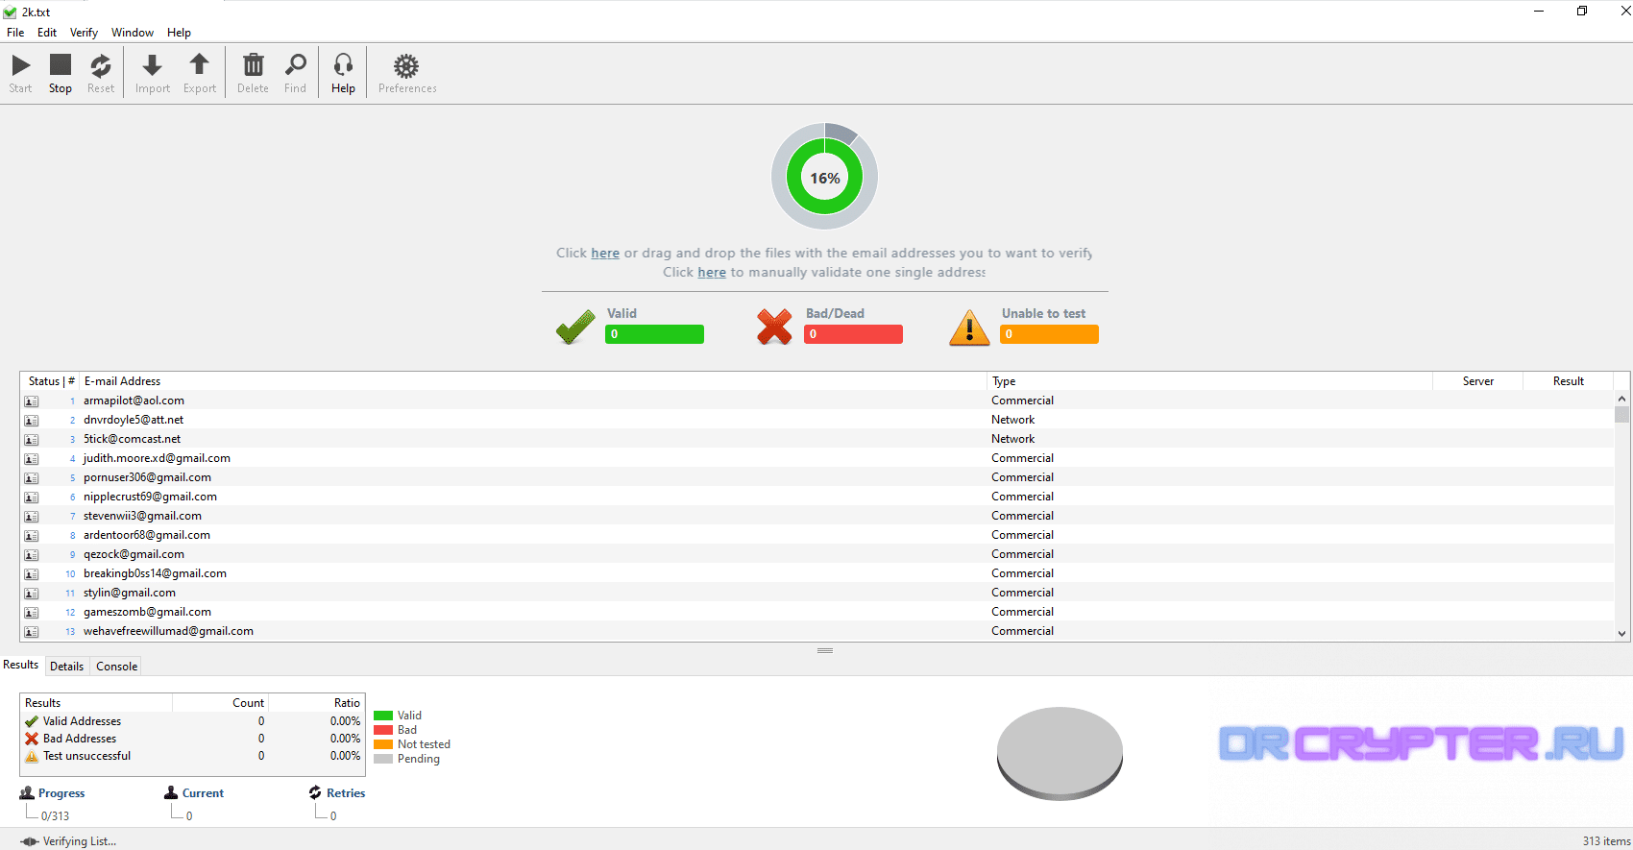The height and width of the screenshot is (850, 1633).
Task: Click the panel splitter grip handle
Action: [x=825, y=651]
